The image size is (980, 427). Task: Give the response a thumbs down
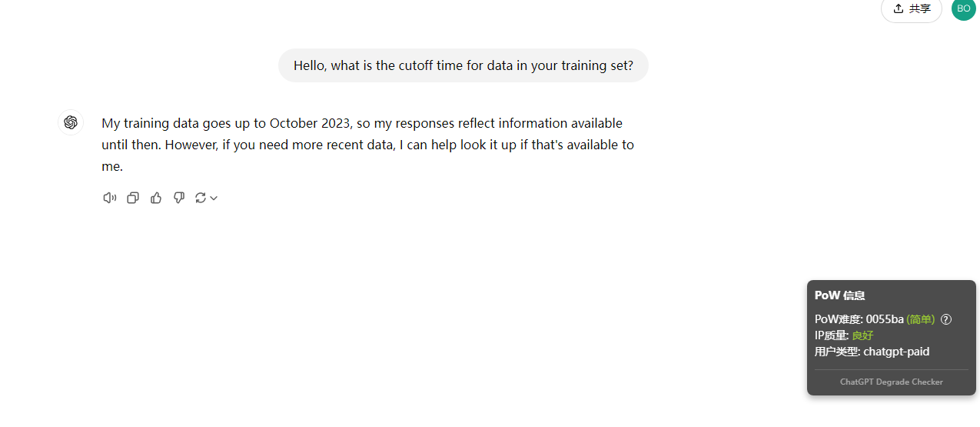(179, 198)
